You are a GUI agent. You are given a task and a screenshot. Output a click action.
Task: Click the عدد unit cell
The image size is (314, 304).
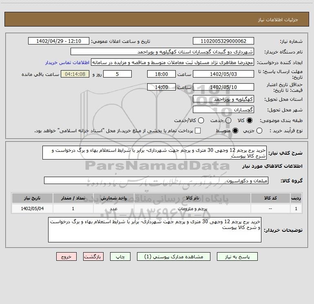(x=113, y=209)
